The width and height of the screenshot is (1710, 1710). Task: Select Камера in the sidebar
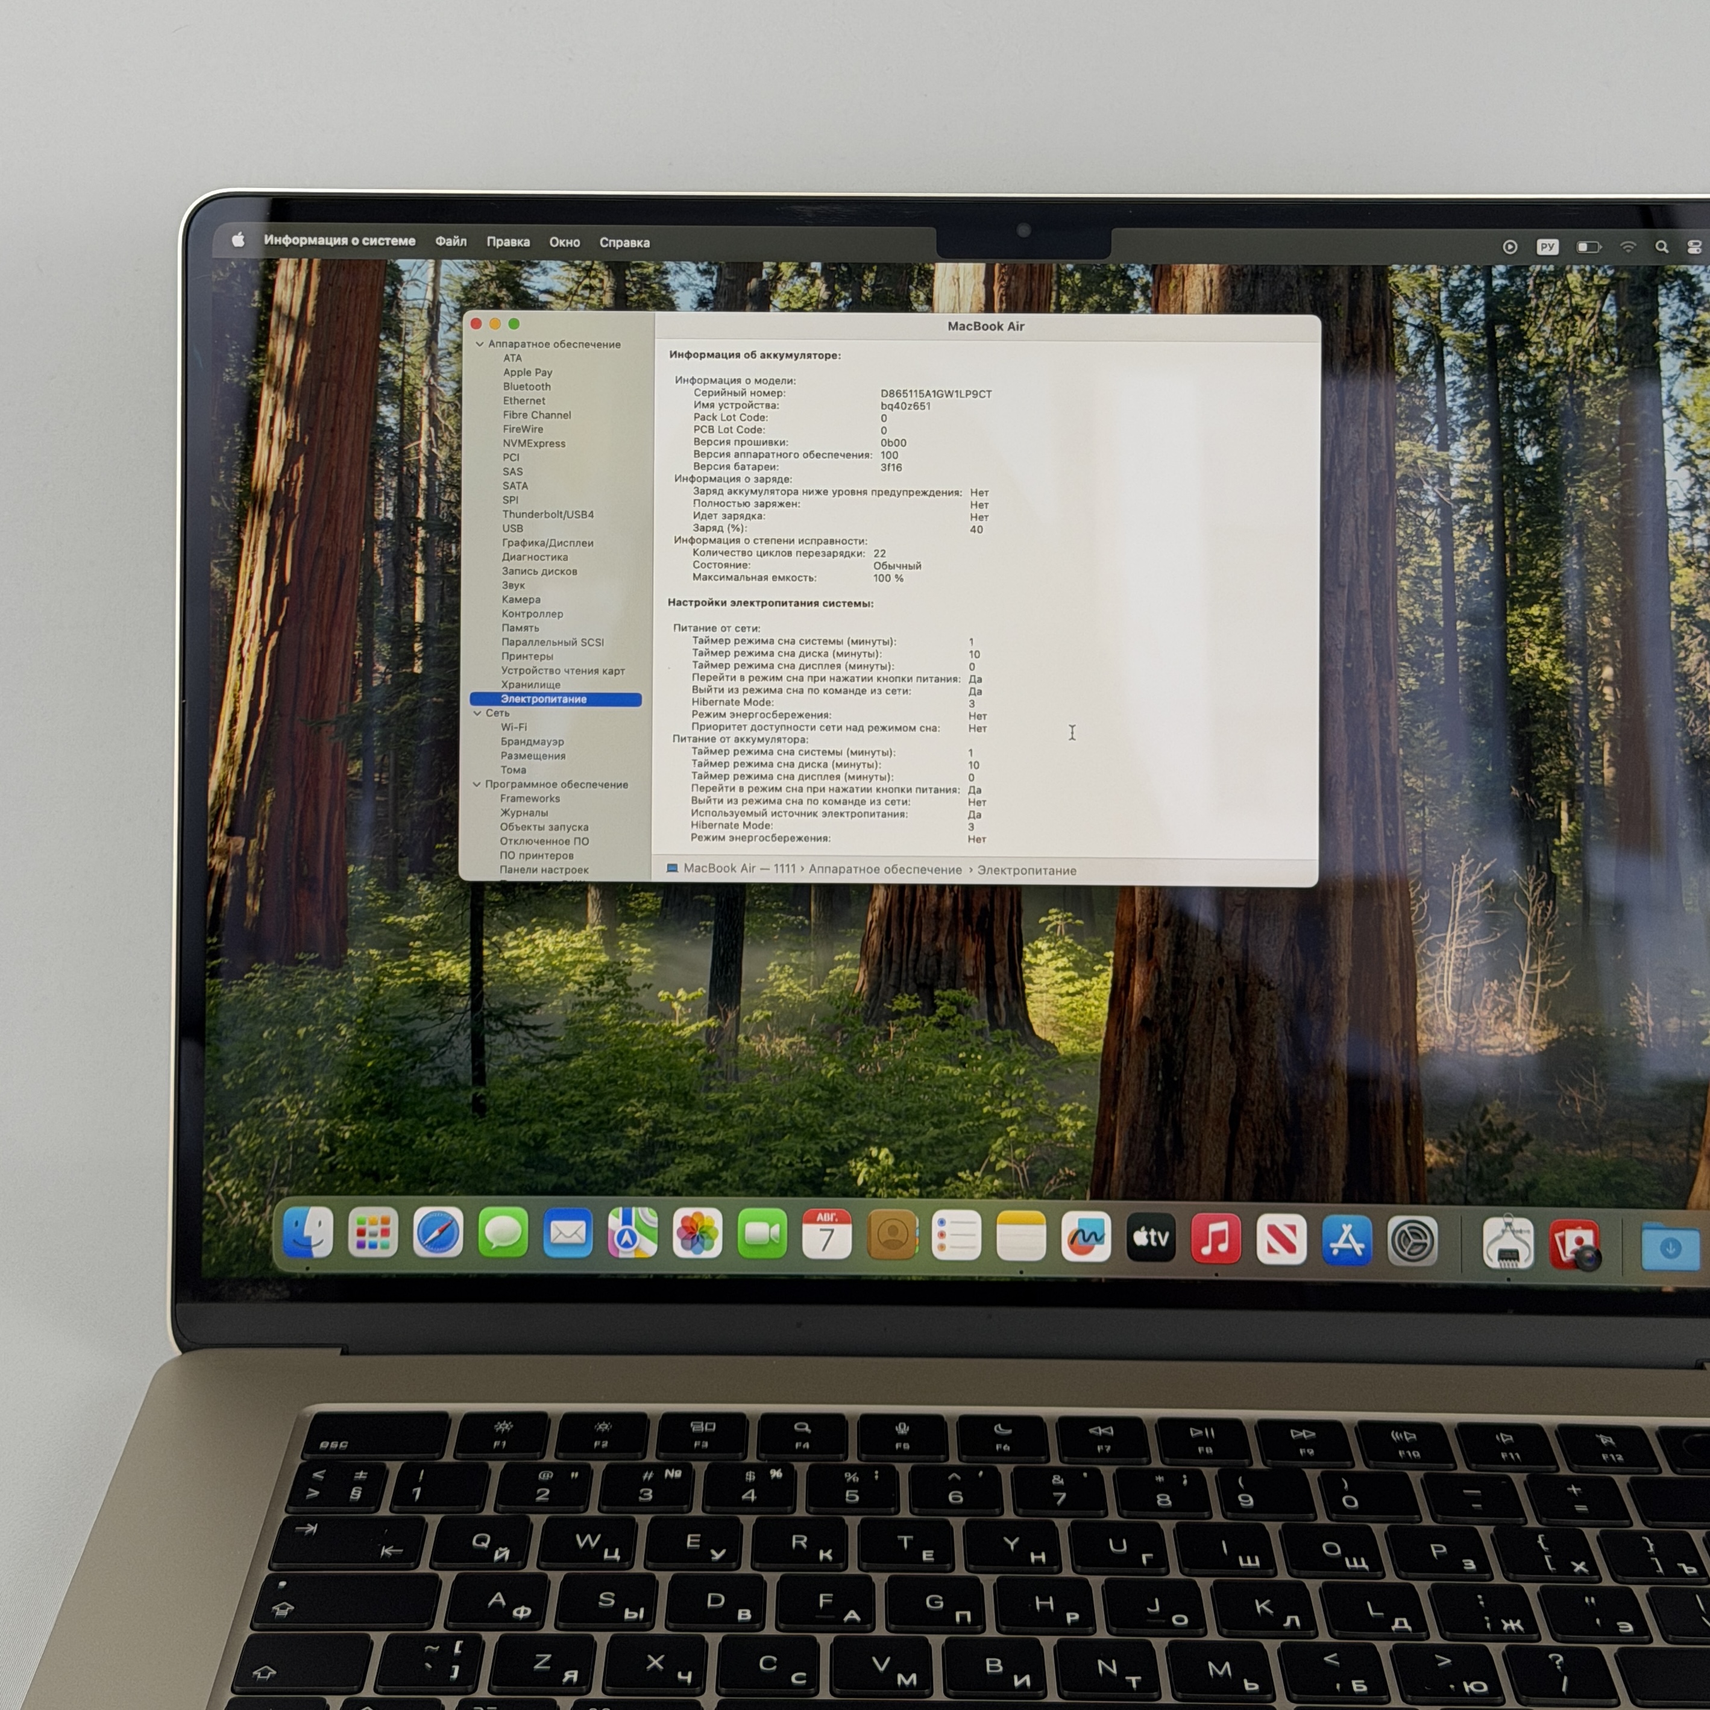521,599
